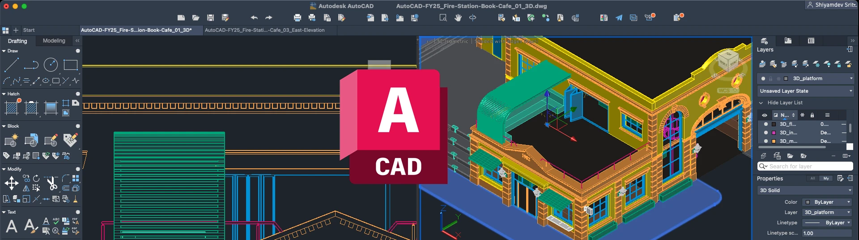Click the 3D_fl layer color swatch
Screen dimensions: 859x240
[774, 124]
